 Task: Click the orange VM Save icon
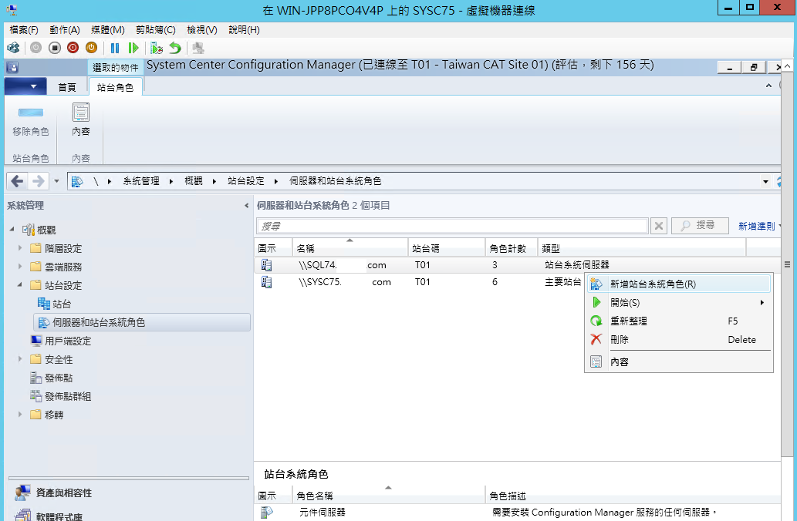[91, 48]
